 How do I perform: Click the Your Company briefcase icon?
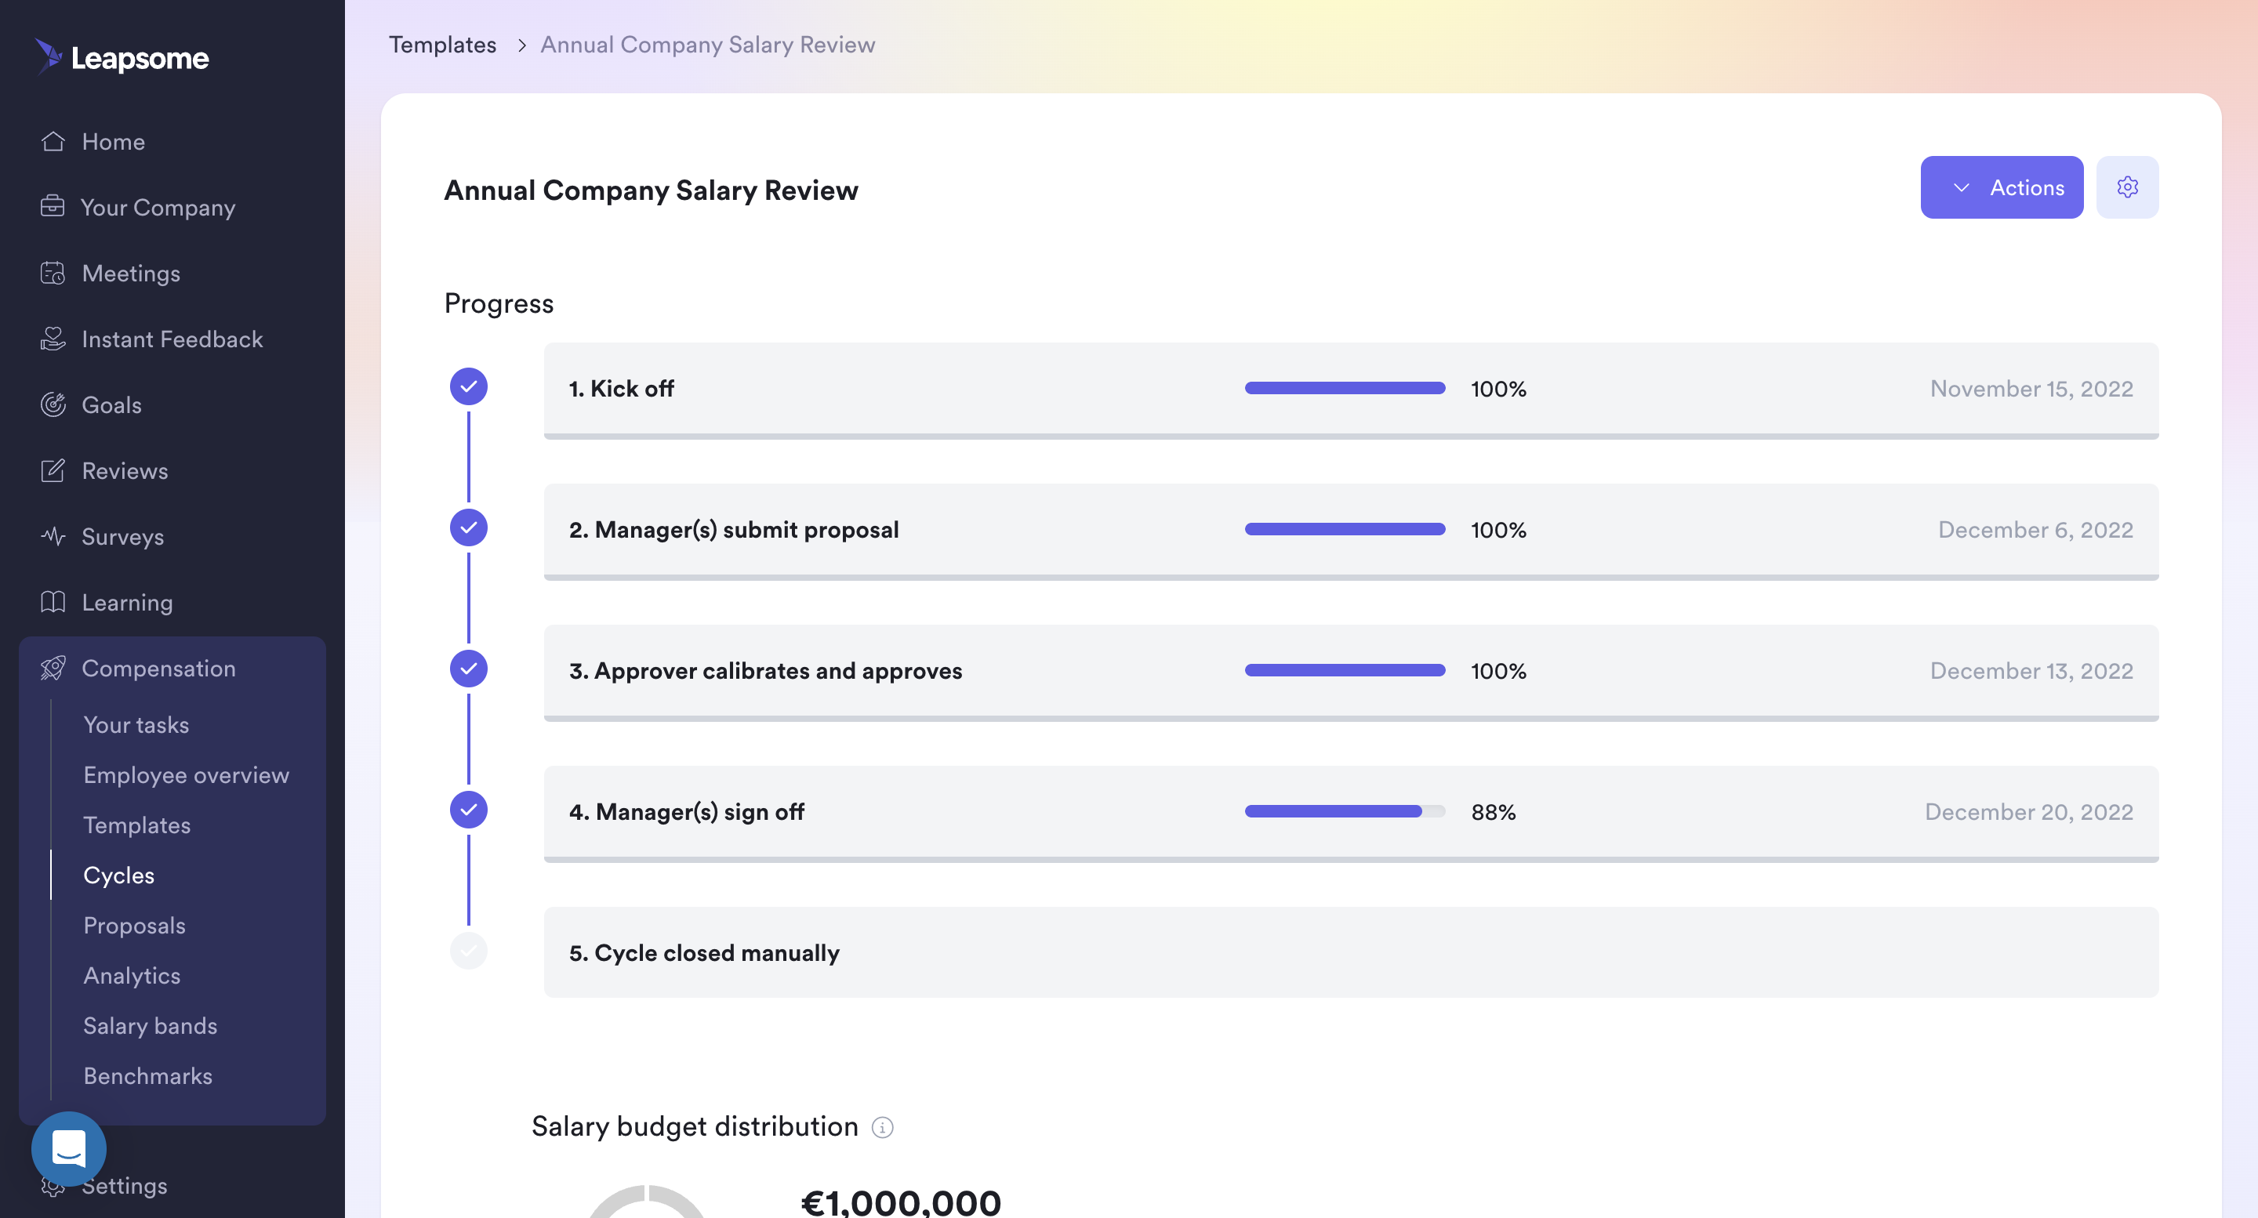pyautogui.click(x=53, y=207)
